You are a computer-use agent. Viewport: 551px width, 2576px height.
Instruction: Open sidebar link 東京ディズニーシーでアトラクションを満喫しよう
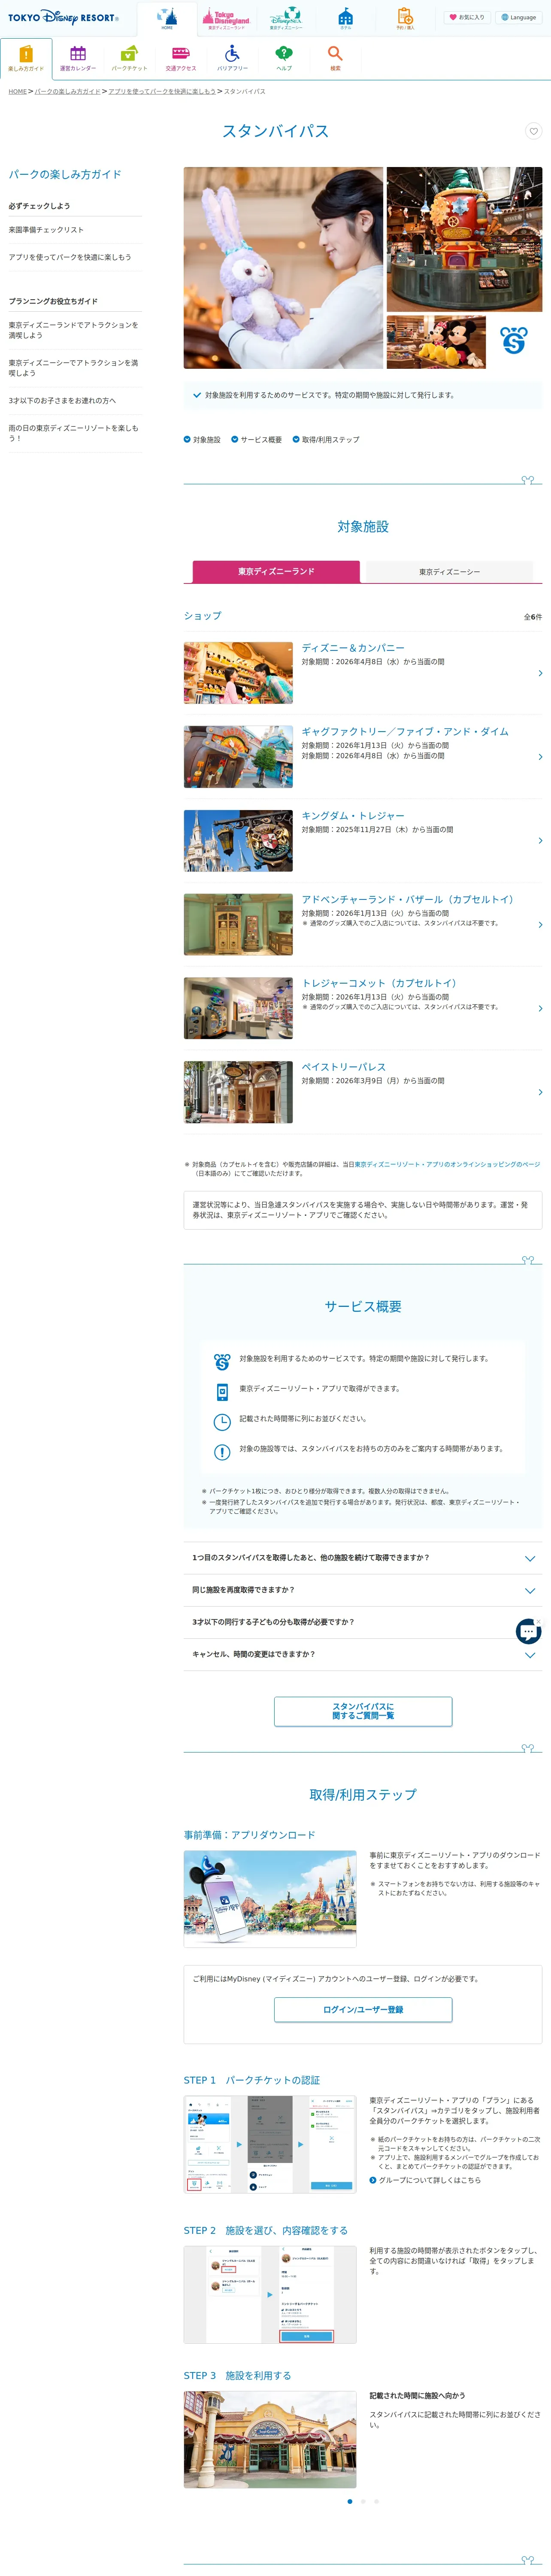[74, 368]
